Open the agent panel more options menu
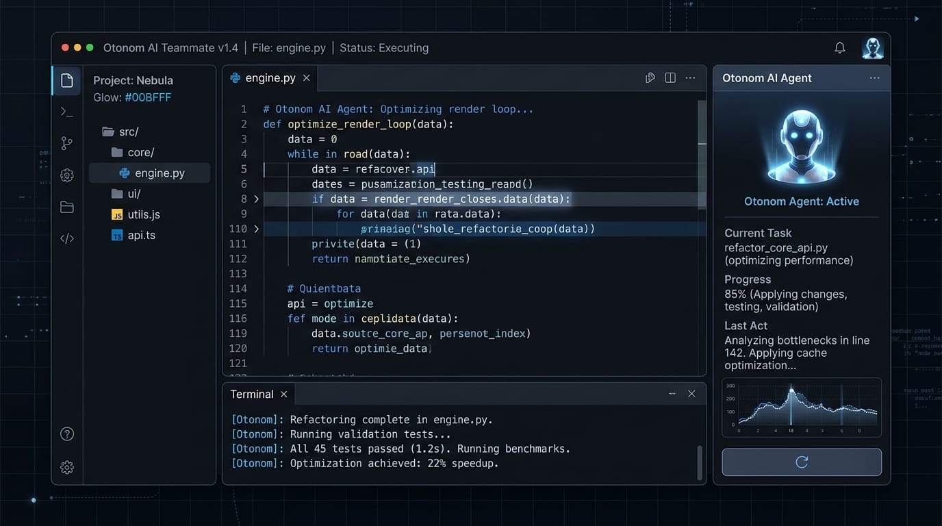 point(874,78)
